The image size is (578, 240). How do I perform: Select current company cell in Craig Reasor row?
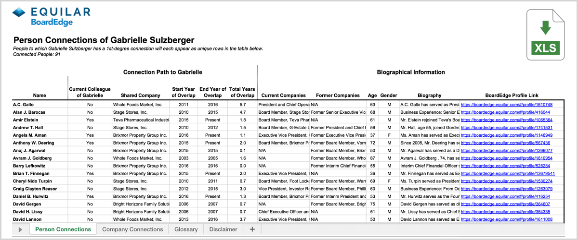pyautogui.click(x=284, y=189)
